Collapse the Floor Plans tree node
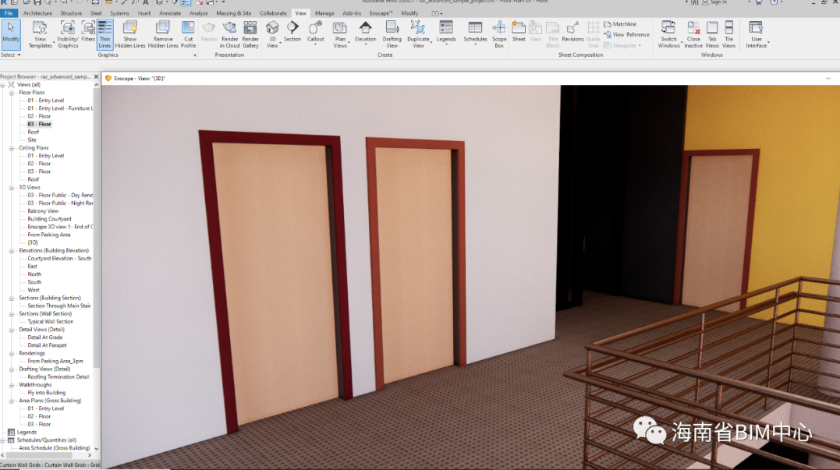This screenshot has width=840, height=470. click(12, 93)
